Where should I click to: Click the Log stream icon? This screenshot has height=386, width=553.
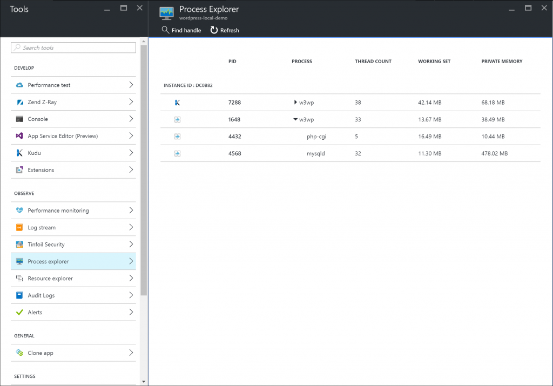[18, 227]
